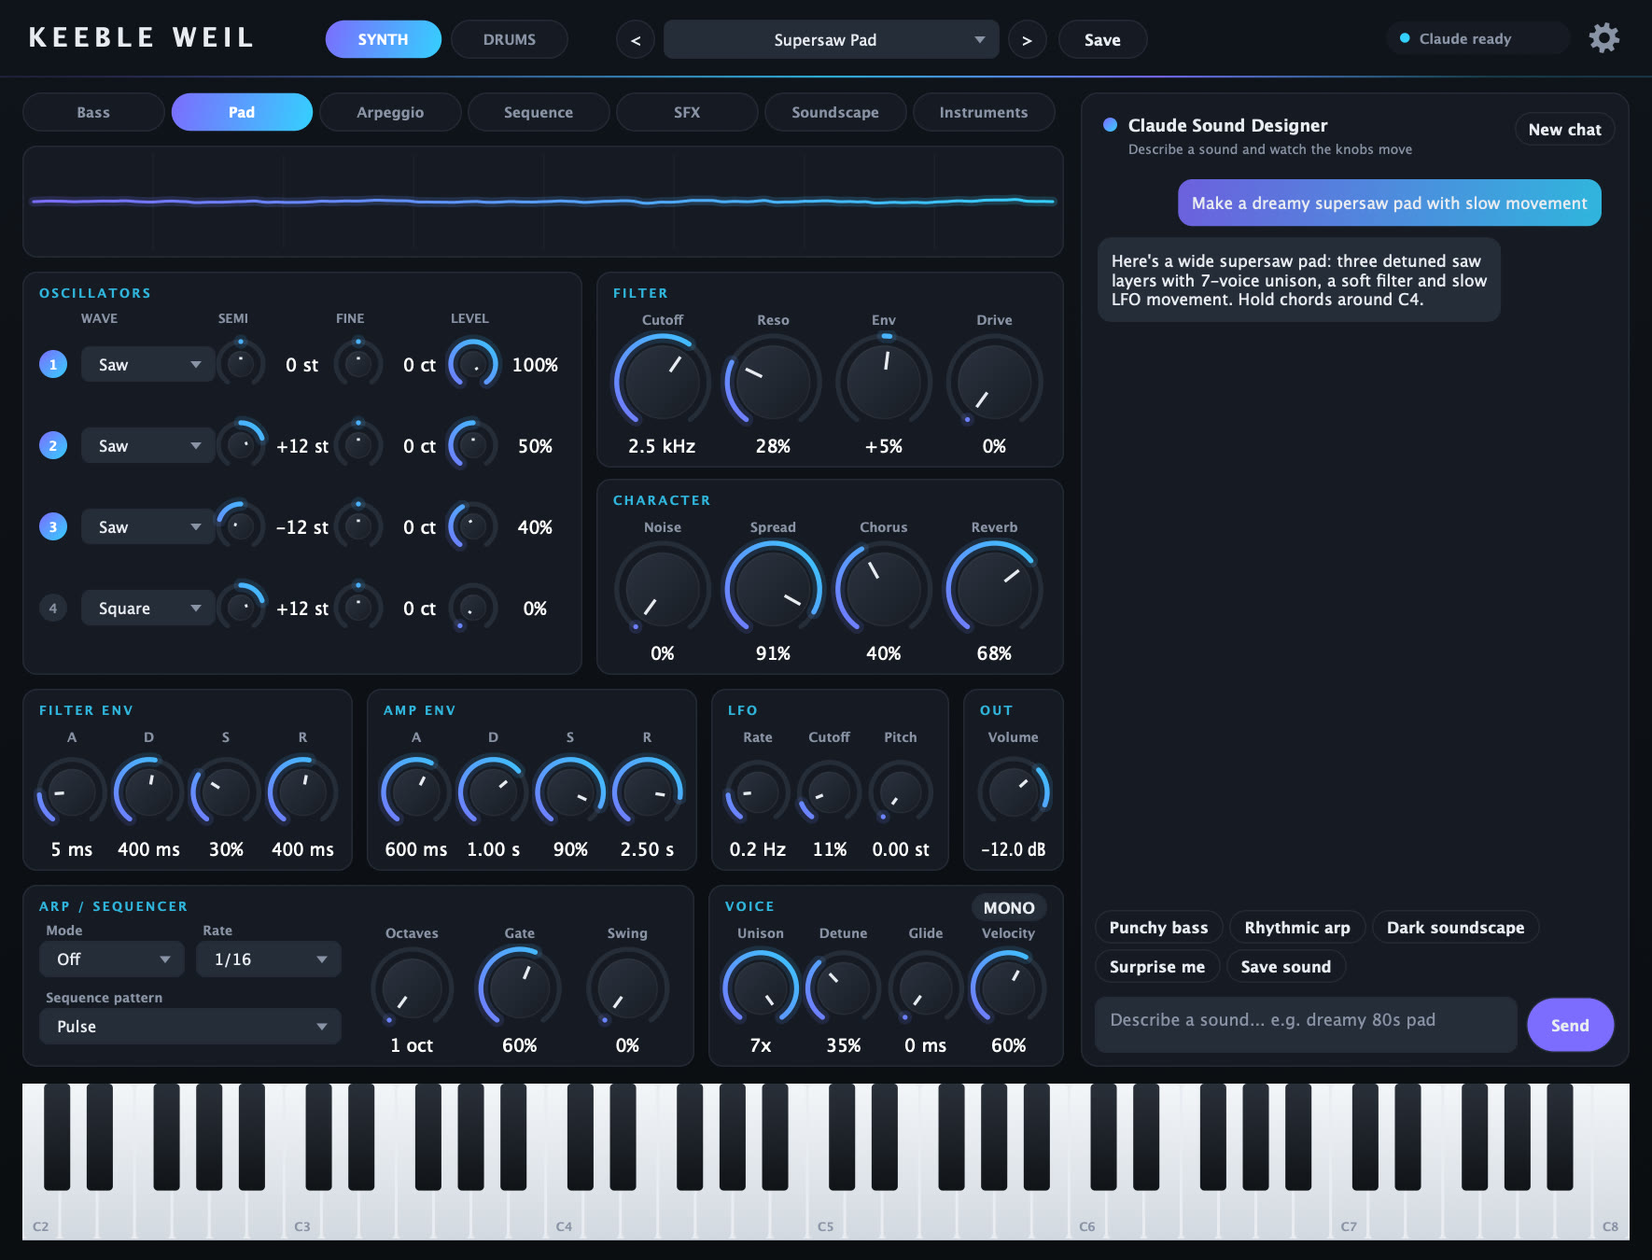Open the Supersaw Pad preset dropdown
The image size is (1652, 1260).
pyautogui.click(x=831, y=40)
